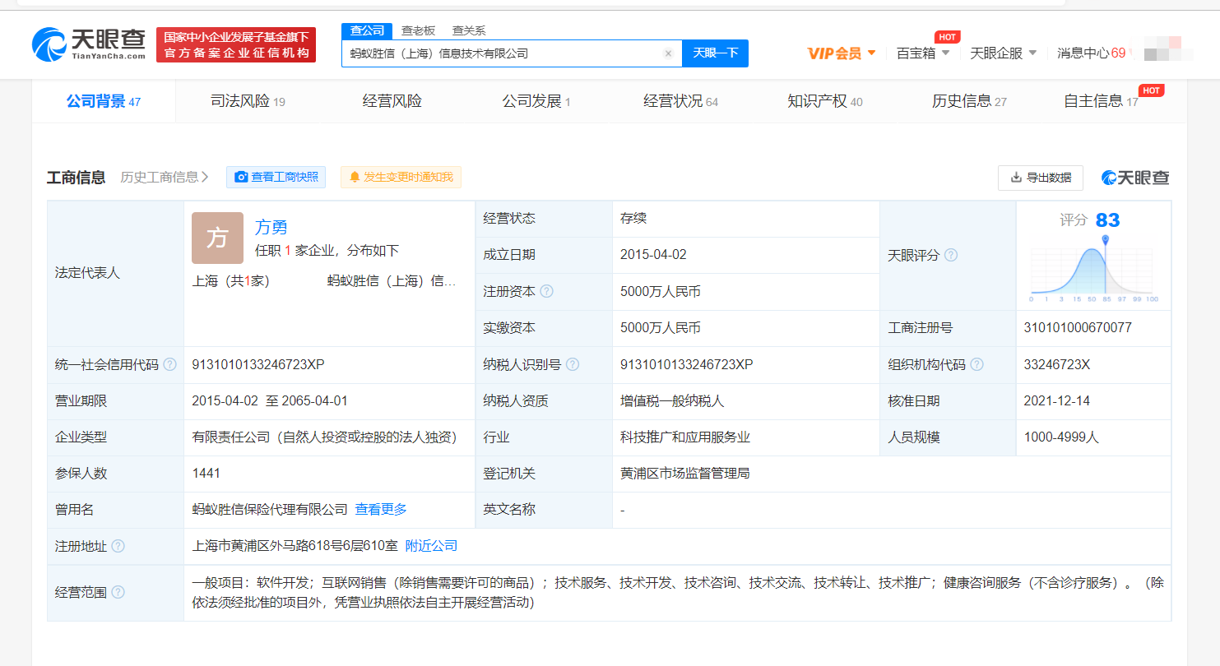The height and width of the screenshot is (666, 1220).
Task: Switch to 查公司 search tab
Action: click(x=367, y=31)
